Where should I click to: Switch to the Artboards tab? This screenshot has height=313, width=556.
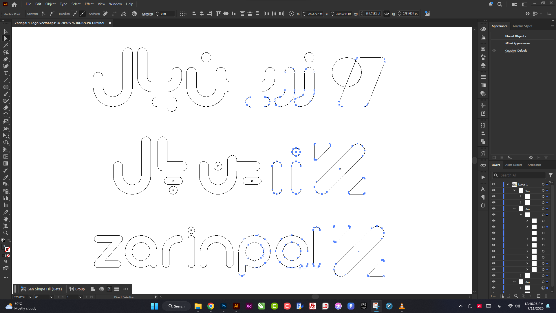pyautogui.click(x=534, y=165)
